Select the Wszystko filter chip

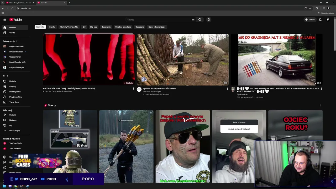point(40,27)
